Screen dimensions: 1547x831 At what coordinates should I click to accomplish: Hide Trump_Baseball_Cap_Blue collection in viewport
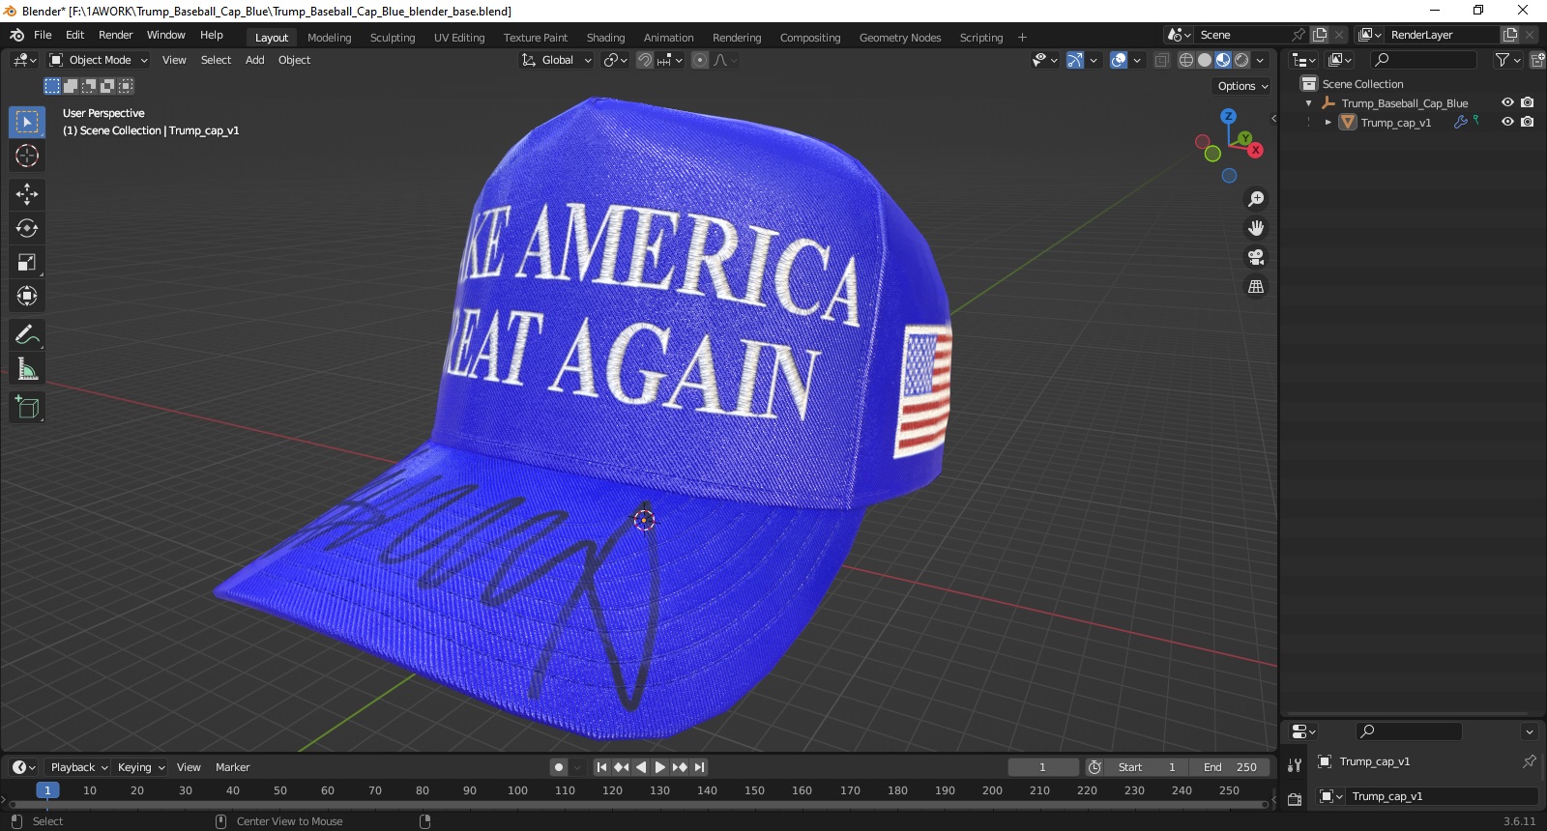(1507, 102)
